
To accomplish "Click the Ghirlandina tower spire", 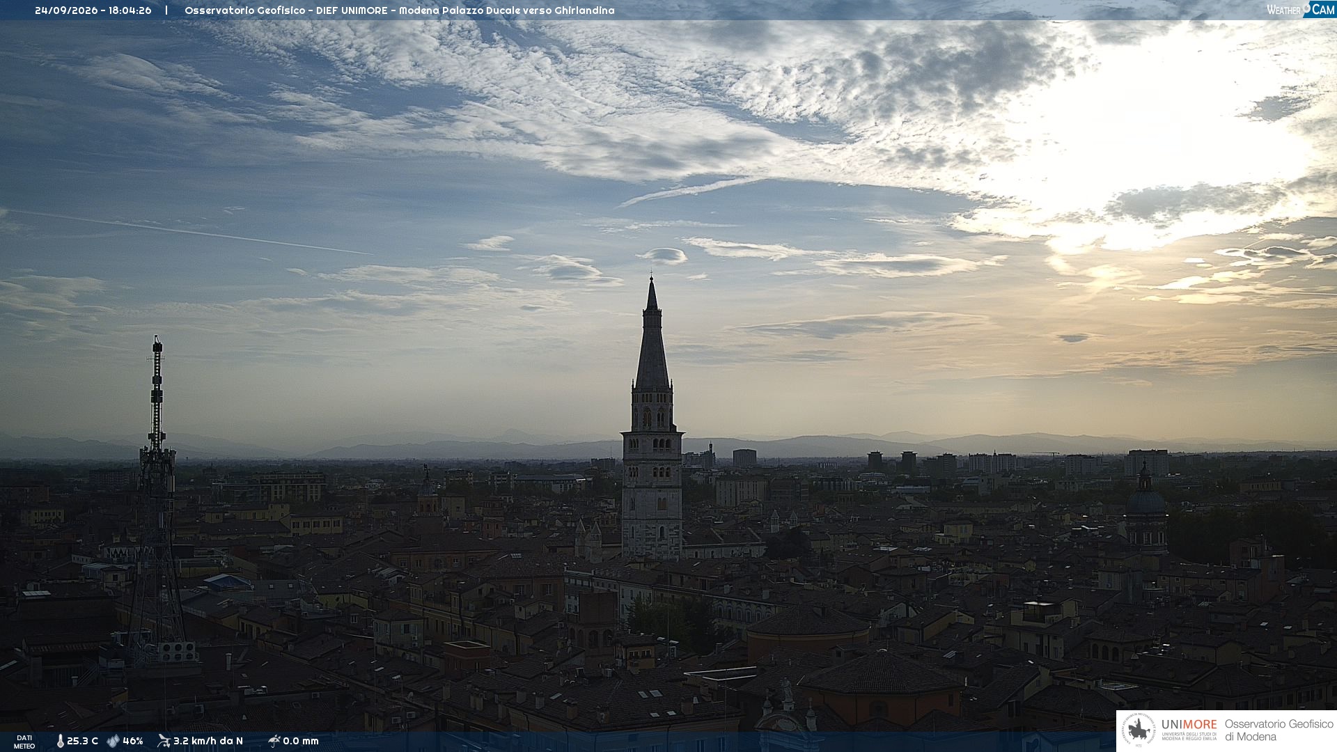I will (652, 334).
